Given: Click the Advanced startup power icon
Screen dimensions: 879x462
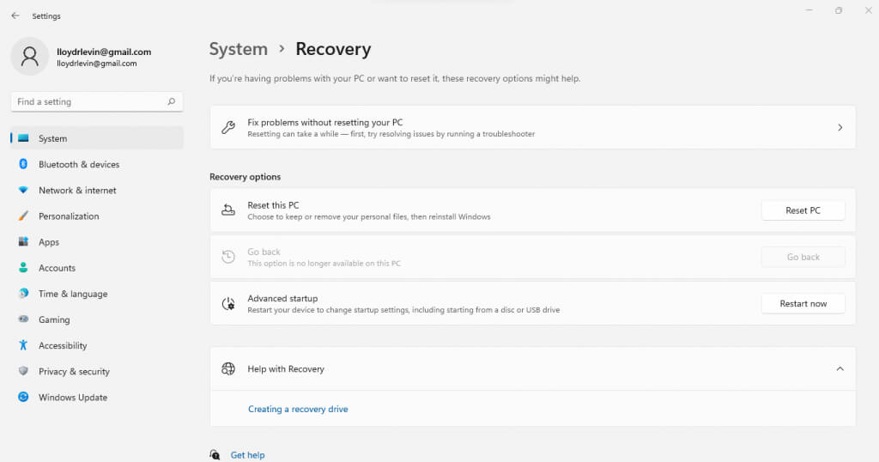Looking at the screenshot, I should coord(228,303).
